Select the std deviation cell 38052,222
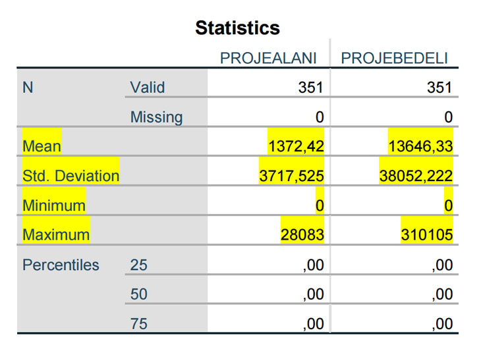This screenshot has height=353, width=481. coord(416,176)
